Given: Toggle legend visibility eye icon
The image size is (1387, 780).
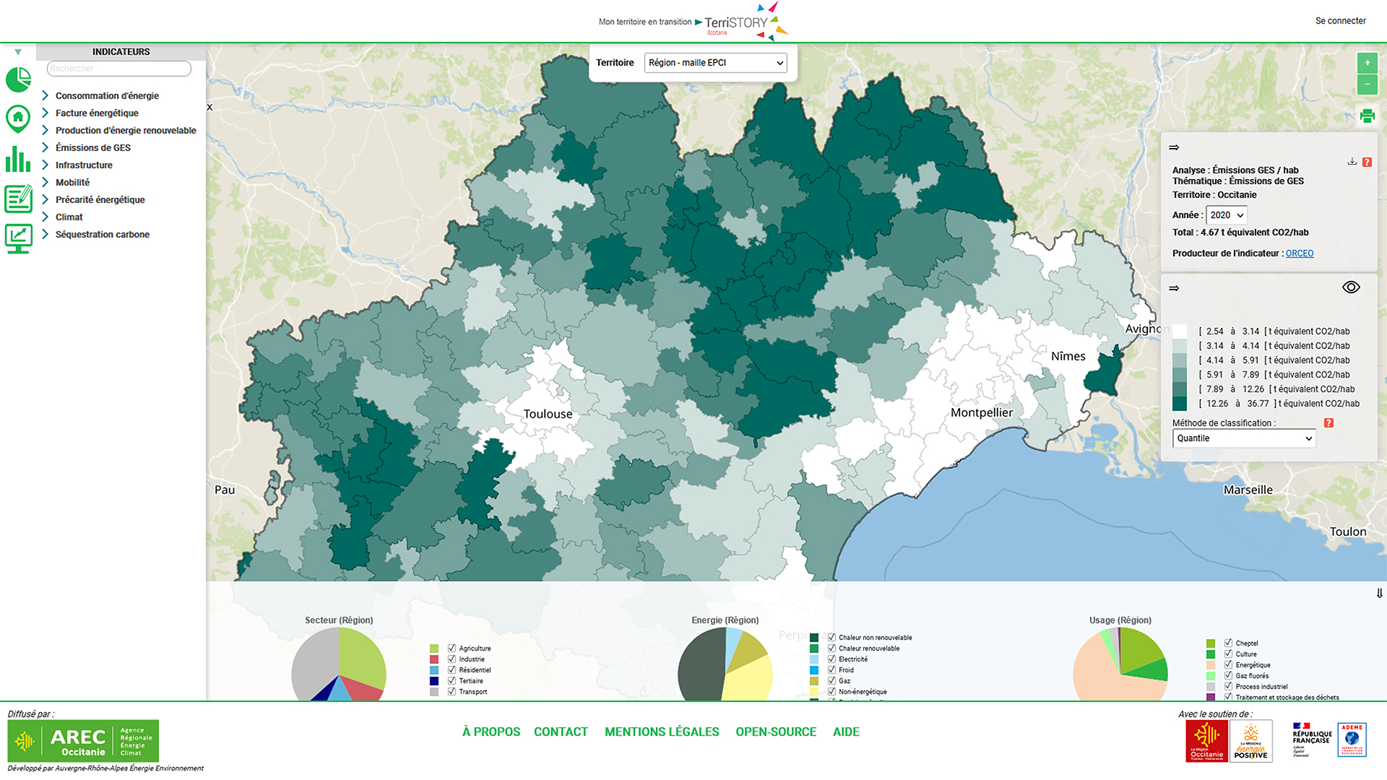Looking at the screenshot, I should tap(1351, 287).
